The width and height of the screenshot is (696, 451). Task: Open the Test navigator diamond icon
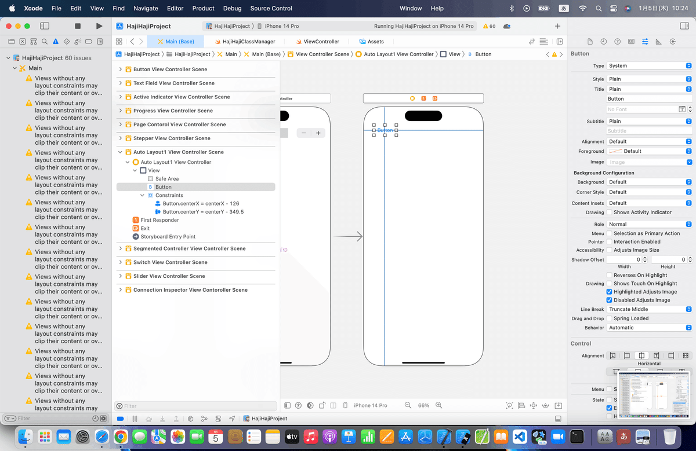66,42
